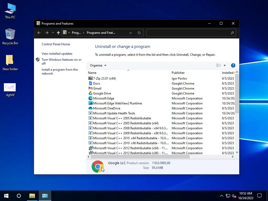Viewport: 268px width, 201px height.
Task: Open the Organize dropdown menu
Action: [98, 65]
